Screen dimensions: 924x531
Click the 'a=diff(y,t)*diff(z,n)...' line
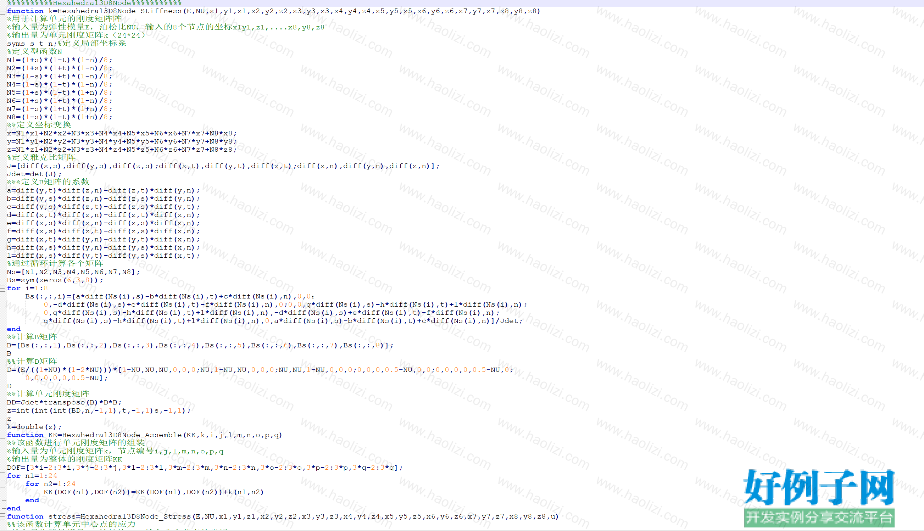[x=104, y=190]
